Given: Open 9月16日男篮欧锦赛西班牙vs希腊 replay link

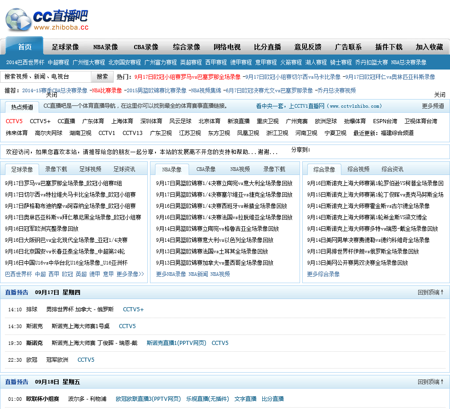Looking at the screenshot, I should coord(221,206).
